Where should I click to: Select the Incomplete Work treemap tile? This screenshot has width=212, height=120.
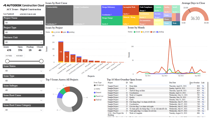pos(131,10)
